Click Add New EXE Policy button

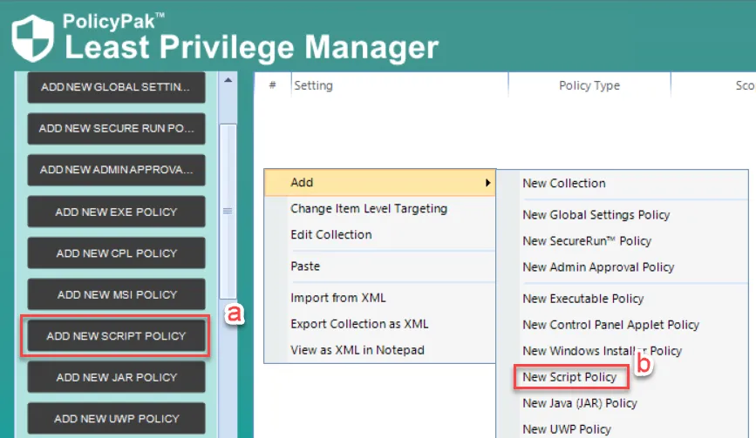coord(116,212)
